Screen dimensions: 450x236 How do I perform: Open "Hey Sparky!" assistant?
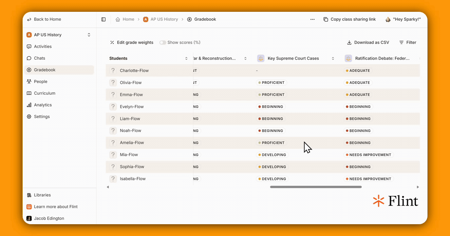(403, 19)
